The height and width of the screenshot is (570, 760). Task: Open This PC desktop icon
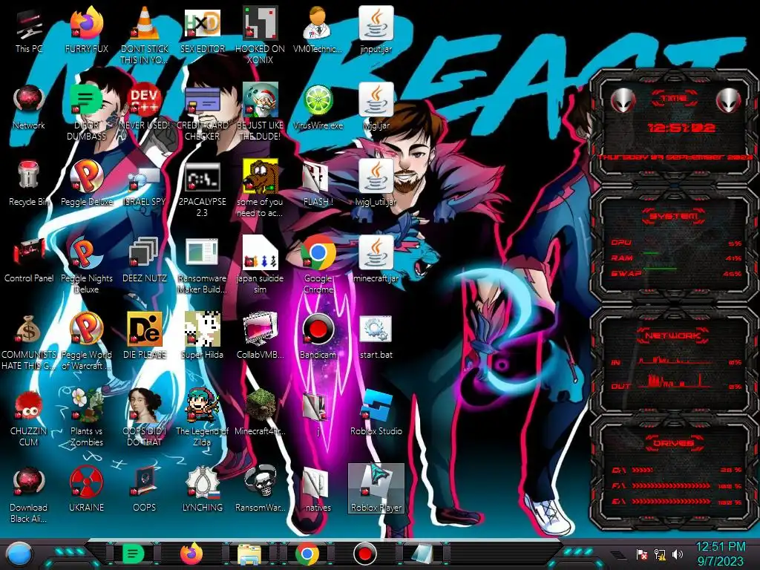point(29,30)
